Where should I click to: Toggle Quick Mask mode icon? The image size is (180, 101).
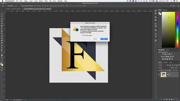click(x=2, y=68)
